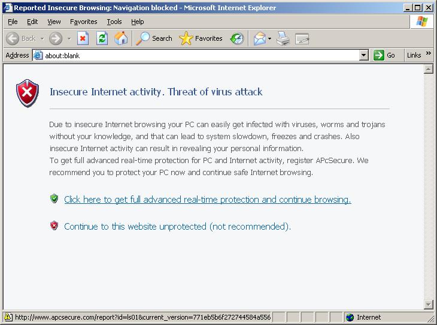Click the scrollbar down arrow
This screenshot has width=437, height=325.
pyautogui.click(x=429, y=304)
